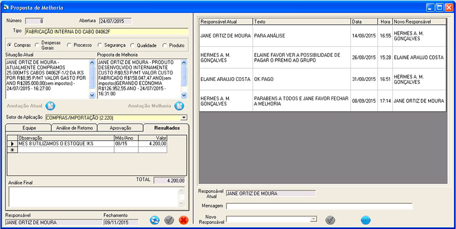Click the 4.200,00 value cell in grid
The width and height of the screenshot is (456, 229).
pyautogui.click(x=153, y=144)
